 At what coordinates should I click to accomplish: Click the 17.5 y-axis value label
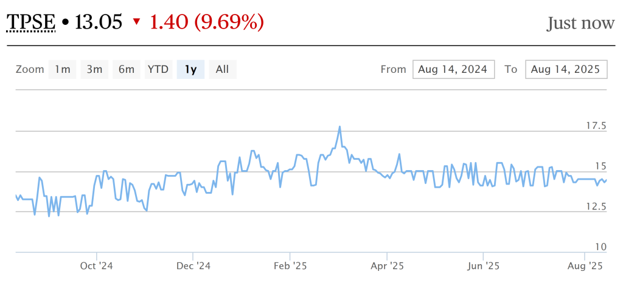[x=596, y=126]
